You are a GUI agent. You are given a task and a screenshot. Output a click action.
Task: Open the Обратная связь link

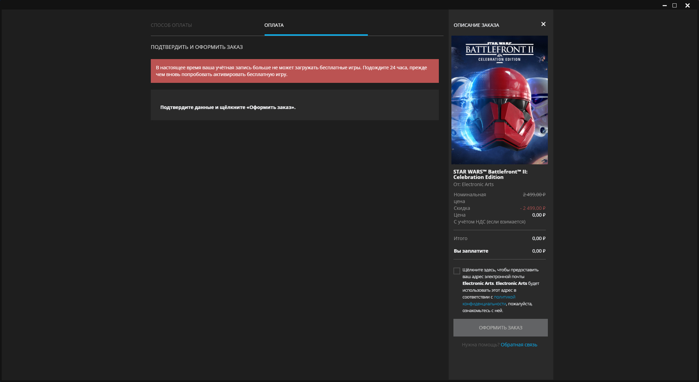click(x=519, y=345)
